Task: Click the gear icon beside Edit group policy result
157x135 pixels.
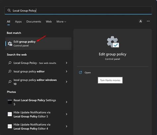Action: coord(10,44)
